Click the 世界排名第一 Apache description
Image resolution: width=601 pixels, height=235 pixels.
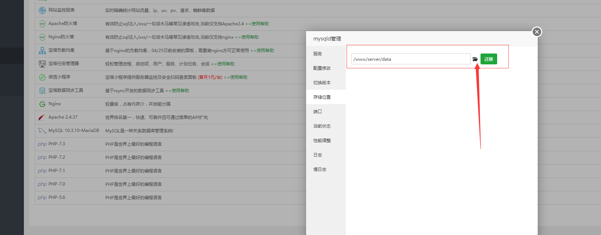tap(156, 117)
